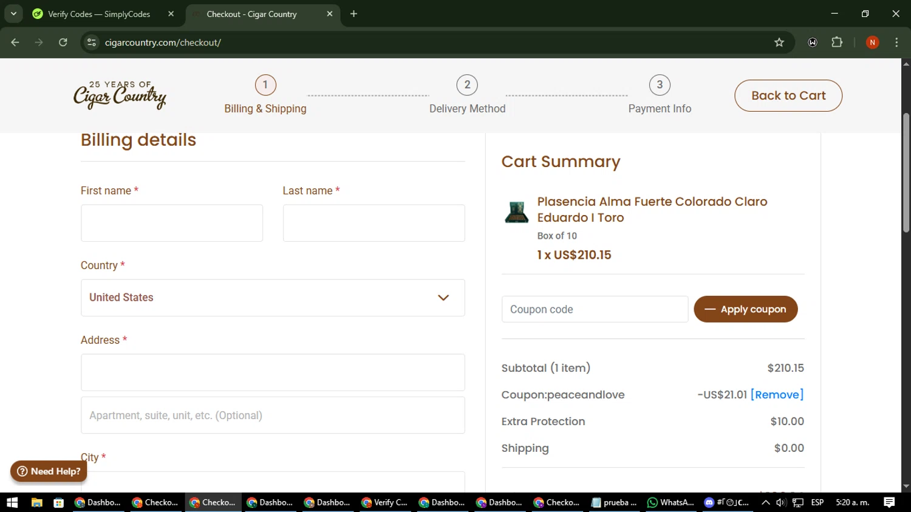This screenshot has height=512, width=911.
Task: Bookmark this page with the star icon
Action: click(x=779, y=43)
